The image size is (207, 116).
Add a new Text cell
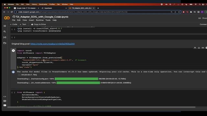pos(23,24)
